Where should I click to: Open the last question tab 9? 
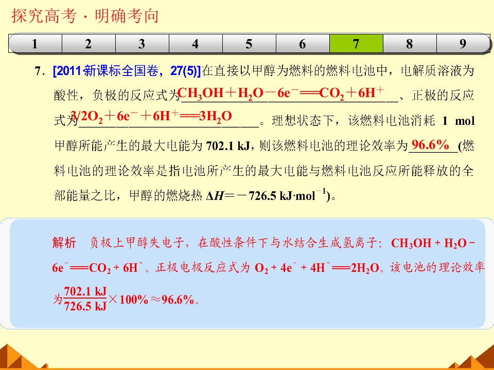click(x=463, y=43)
